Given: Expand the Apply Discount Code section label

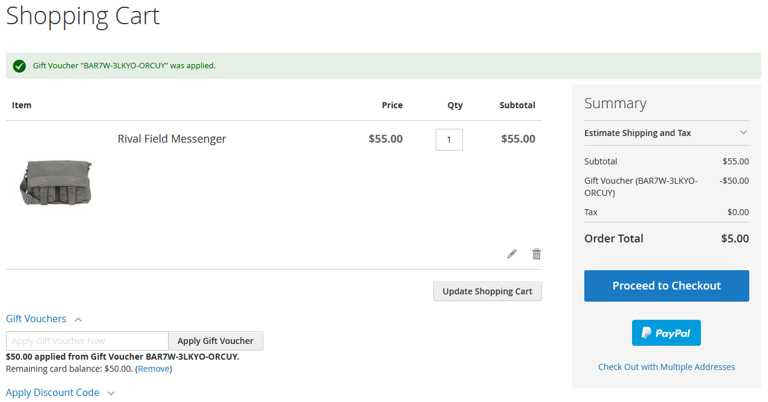Looking at the screenshot, I should [53, 393].
